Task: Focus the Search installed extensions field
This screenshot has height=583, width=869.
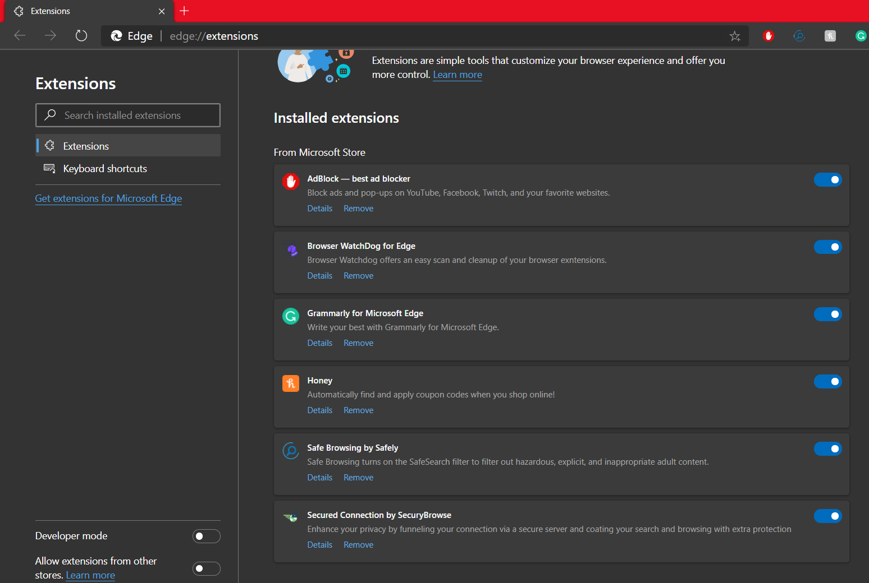Action: 128,115
